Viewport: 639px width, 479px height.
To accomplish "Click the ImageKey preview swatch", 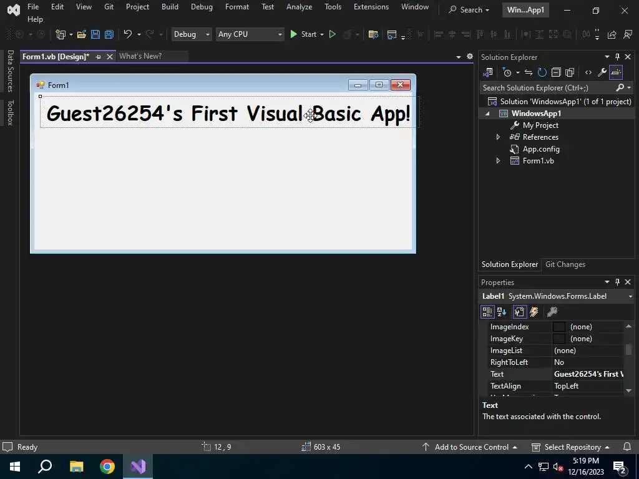I will [559, 339].
